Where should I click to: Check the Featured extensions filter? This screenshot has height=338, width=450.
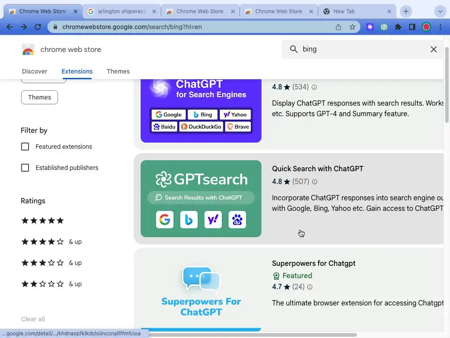pyautogui.click(x=25, y=147)
